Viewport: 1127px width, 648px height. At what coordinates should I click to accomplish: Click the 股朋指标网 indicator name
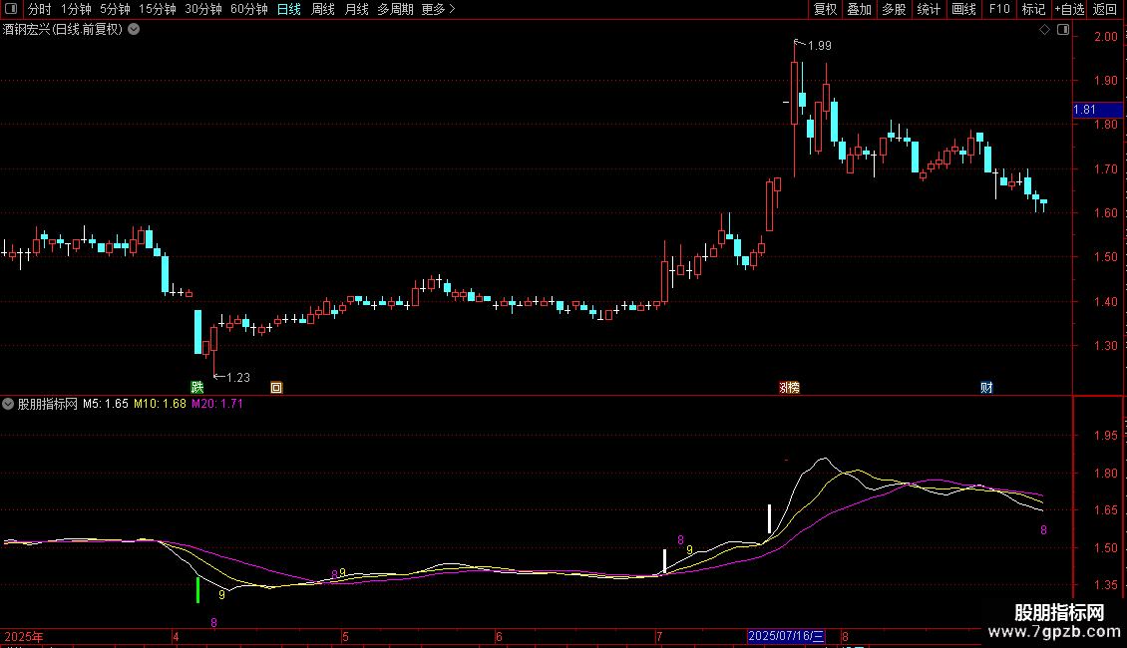(x=48, y=404)
